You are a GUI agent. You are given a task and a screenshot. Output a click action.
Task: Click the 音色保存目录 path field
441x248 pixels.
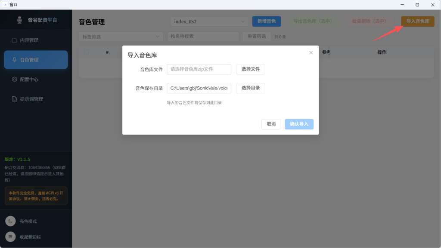(x=199, y=88)
